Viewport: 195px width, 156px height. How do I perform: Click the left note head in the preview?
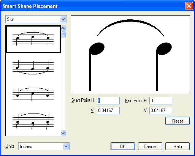click(x=97, y=49)
